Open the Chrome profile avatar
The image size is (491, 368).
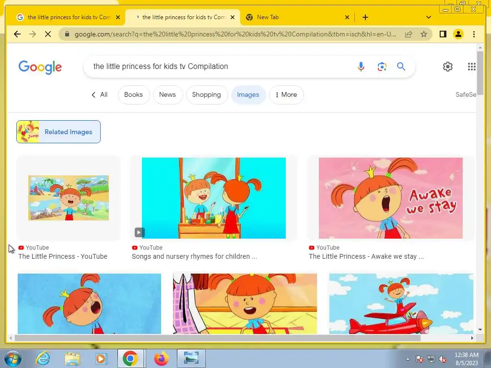tap(458, 34)
